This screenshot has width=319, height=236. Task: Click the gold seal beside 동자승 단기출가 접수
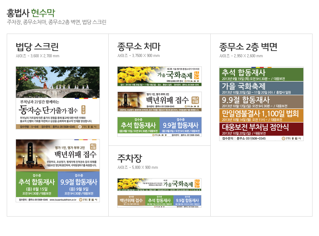click(x=83, y=109)
